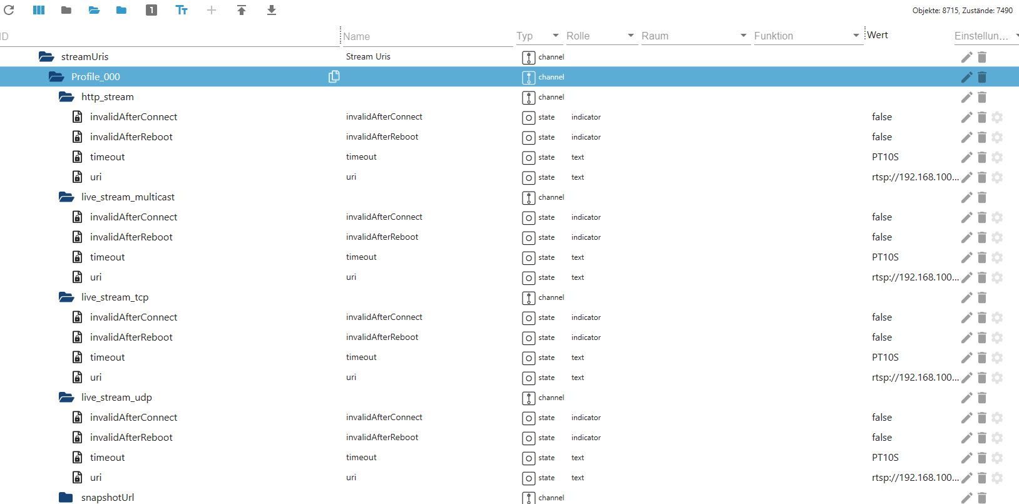Open custom settings gear for http_stream invalidAfterConnect
This screenshot has height=504, width=1019.
[997, 117]
